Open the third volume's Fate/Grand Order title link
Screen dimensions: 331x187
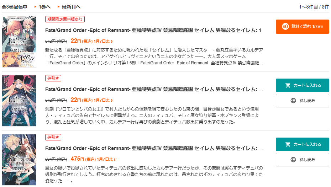tap(153, 148)
